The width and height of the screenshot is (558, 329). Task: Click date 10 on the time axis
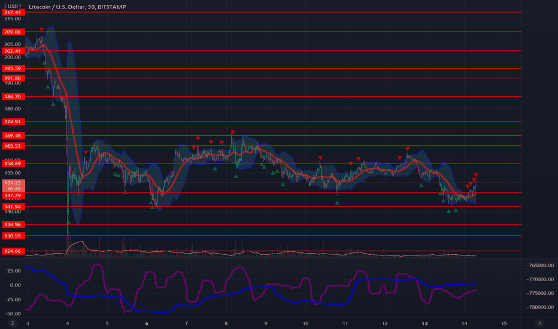click(306, 323)
